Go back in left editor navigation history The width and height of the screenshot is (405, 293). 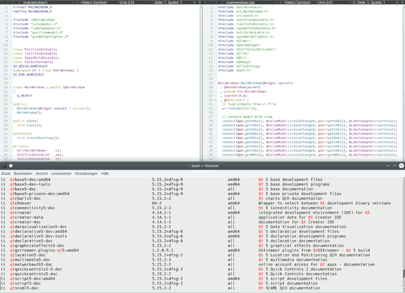coord(2,3)
